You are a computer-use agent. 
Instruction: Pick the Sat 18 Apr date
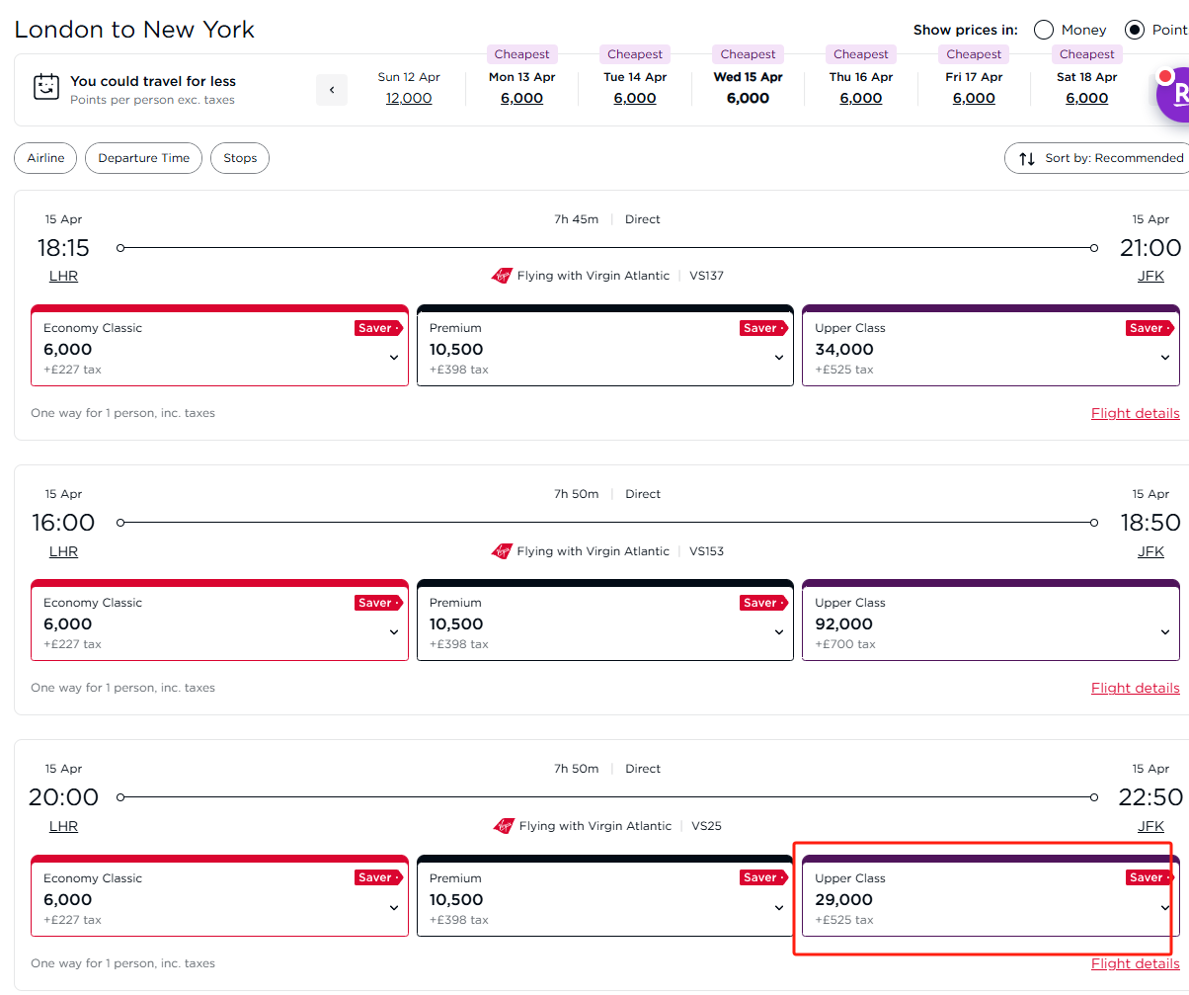point(1087,88)
